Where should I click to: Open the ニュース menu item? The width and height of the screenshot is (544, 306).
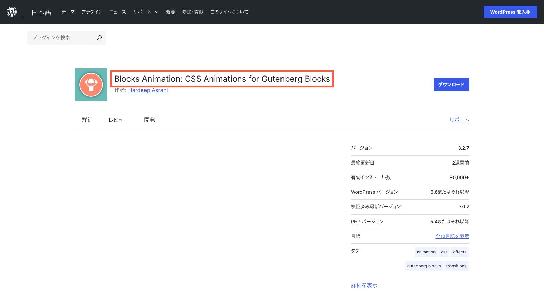118,12
